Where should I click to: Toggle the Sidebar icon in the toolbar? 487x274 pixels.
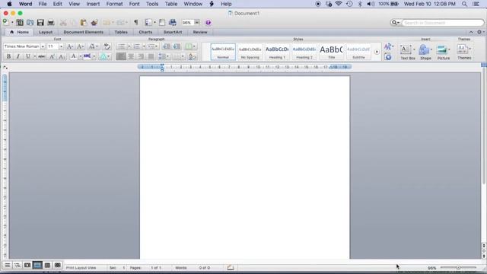click(148, 22)
